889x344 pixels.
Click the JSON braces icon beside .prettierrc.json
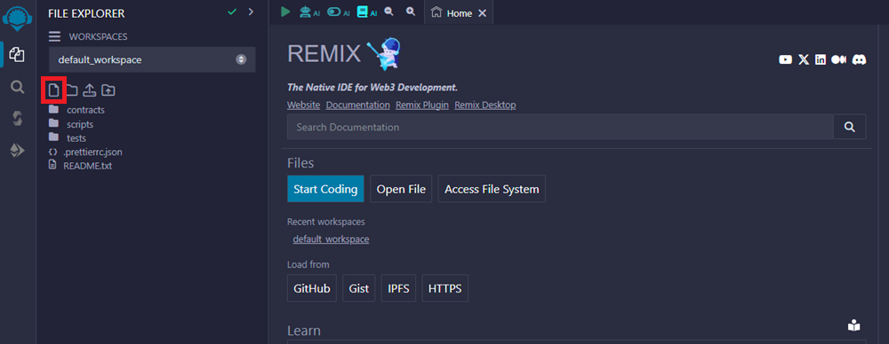click(52, 152)
